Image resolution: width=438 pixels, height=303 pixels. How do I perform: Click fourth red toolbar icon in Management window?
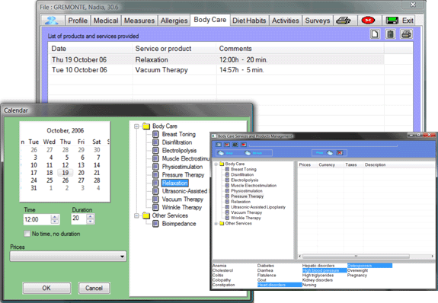[244, 145]
